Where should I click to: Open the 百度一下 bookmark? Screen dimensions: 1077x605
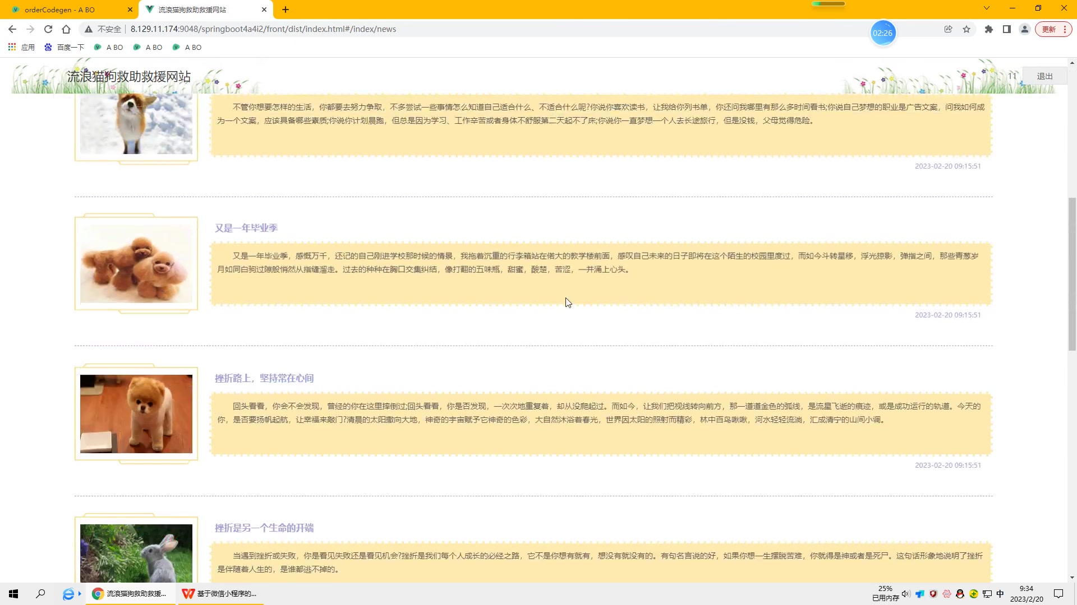coord(65,48)
